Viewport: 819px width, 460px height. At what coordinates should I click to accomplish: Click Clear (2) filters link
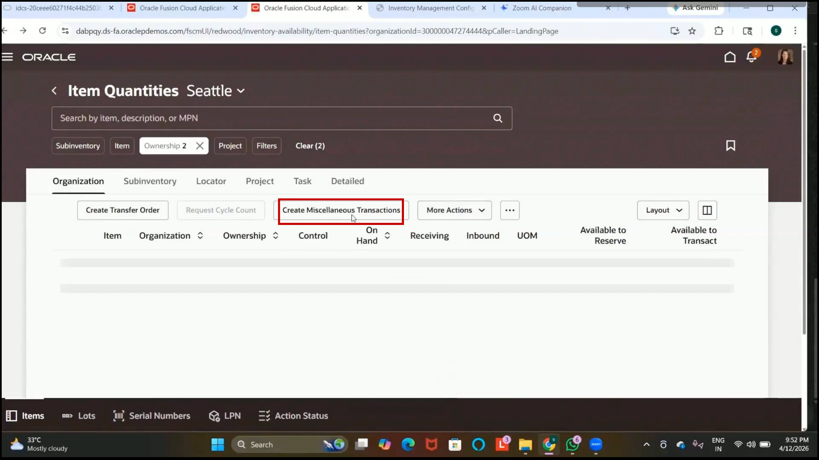(310, 146)
